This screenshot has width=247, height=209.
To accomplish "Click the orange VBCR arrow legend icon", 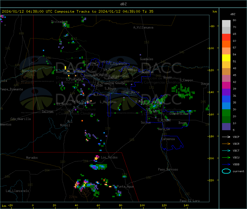I will pos(226,144).
